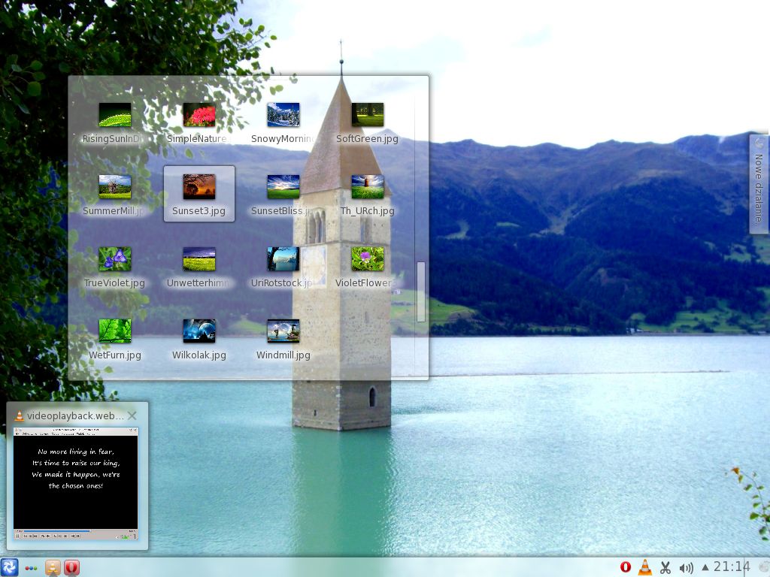Image resolution: width=770 pixels, height=577 pixels.
Task: Open the Chakra application launcher menu
Action: click(x=9, y=568)
